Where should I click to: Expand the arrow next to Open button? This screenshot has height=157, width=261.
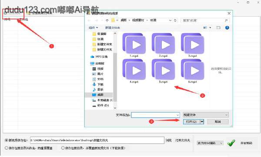point(202,122)
